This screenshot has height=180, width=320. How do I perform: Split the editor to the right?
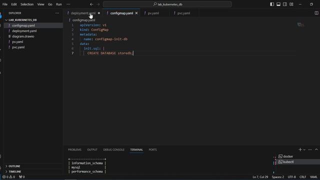pyautogui.click(x=316, y=13)
